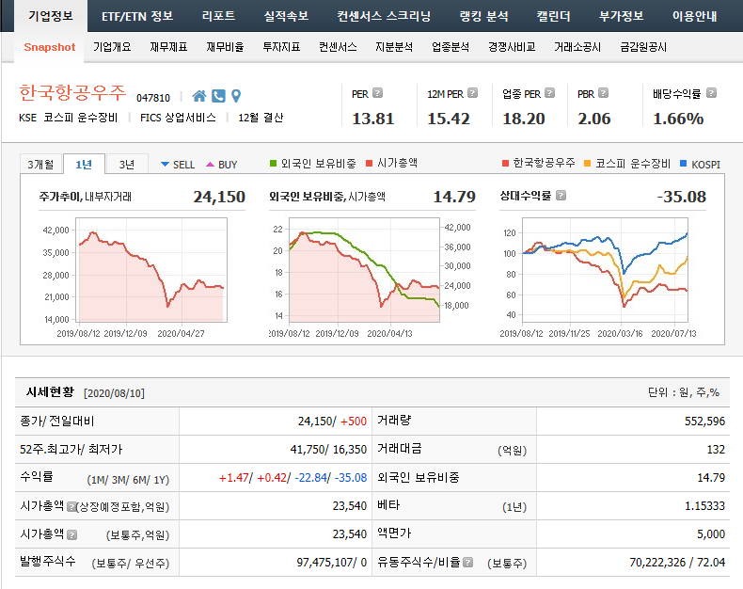
Task: Click the 주가추이 price chart
Action: [151, 270]
